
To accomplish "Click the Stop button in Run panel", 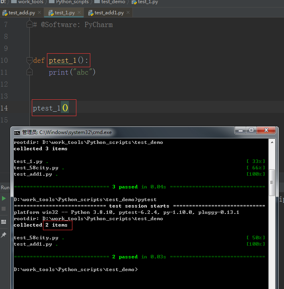I will [x=4, y=209].
